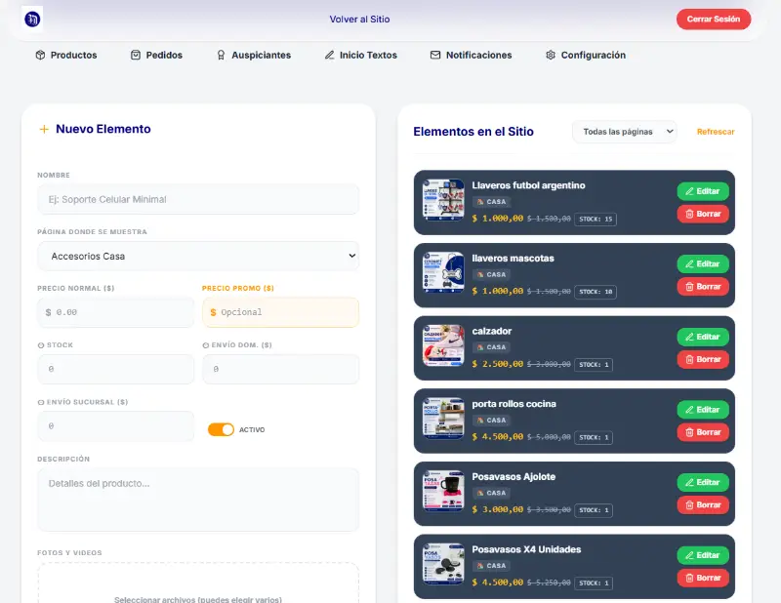
Task: Edit the Llaveros futbol argentino product
Action: 702,191
